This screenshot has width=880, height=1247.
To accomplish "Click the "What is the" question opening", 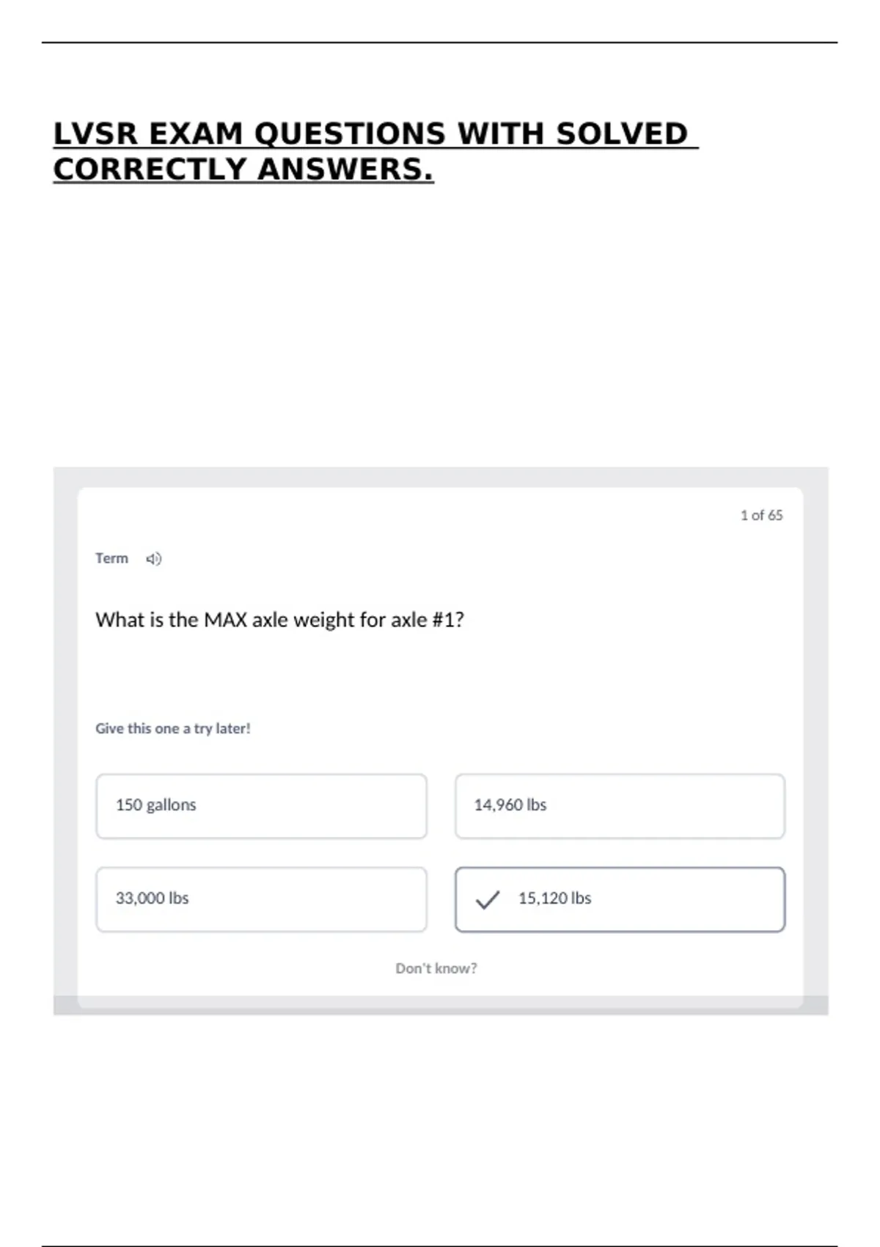I will [147, 621].
